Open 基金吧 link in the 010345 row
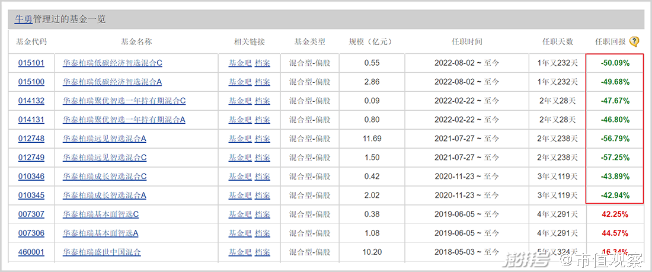The height and width of the screenshot is (272, 652). (240, 195)
